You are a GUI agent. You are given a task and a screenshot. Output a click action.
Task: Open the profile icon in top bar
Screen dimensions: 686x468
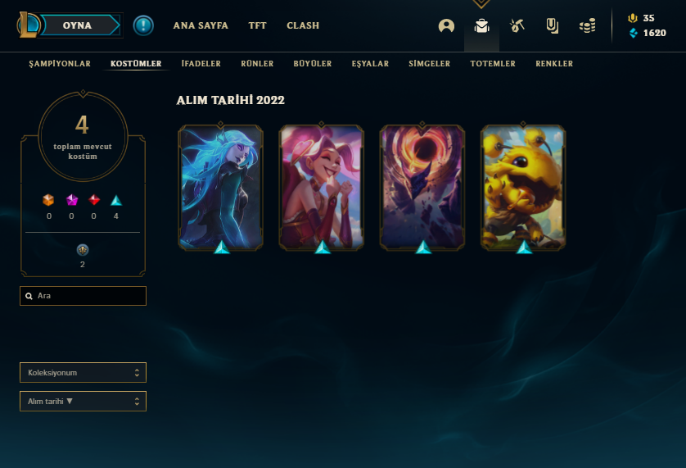(446, 26)
